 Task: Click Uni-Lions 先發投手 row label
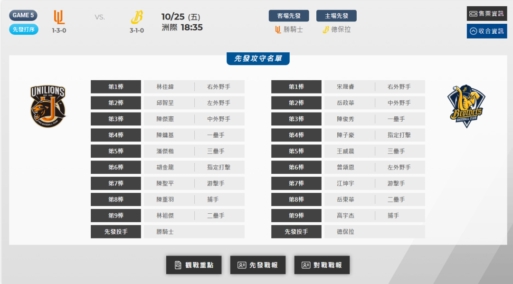(x=116, y=232)
